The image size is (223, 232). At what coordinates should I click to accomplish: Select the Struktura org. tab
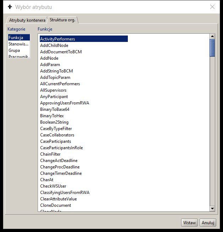tap(62, 20)
